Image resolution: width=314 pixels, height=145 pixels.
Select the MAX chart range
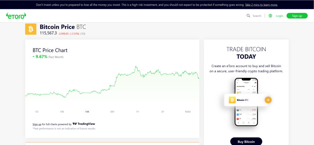[x=188, y=112]
